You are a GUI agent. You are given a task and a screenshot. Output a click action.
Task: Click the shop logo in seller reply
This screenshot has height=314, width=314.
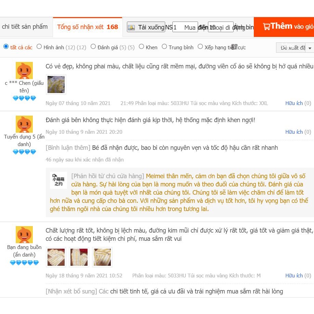click(58, 180)
